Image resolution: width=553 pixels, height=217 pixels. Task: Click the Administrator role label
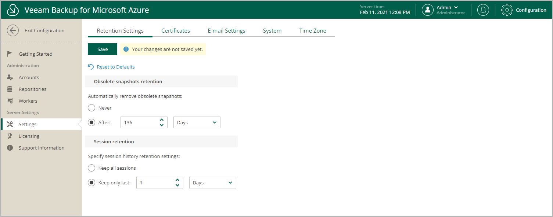click(451, 13)
